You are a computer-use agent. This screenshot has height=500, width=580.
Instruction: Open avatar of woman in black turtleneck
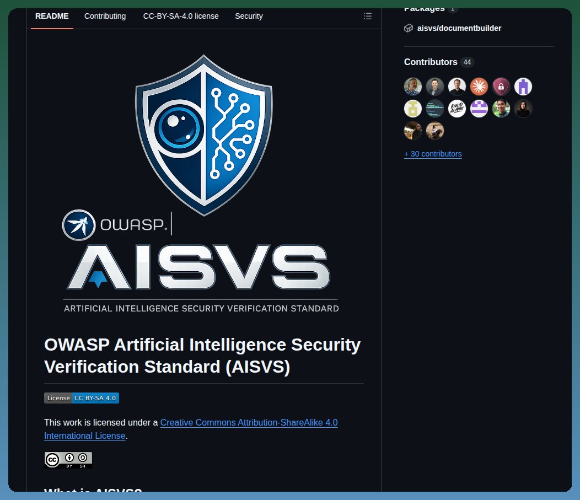(523, 109)
